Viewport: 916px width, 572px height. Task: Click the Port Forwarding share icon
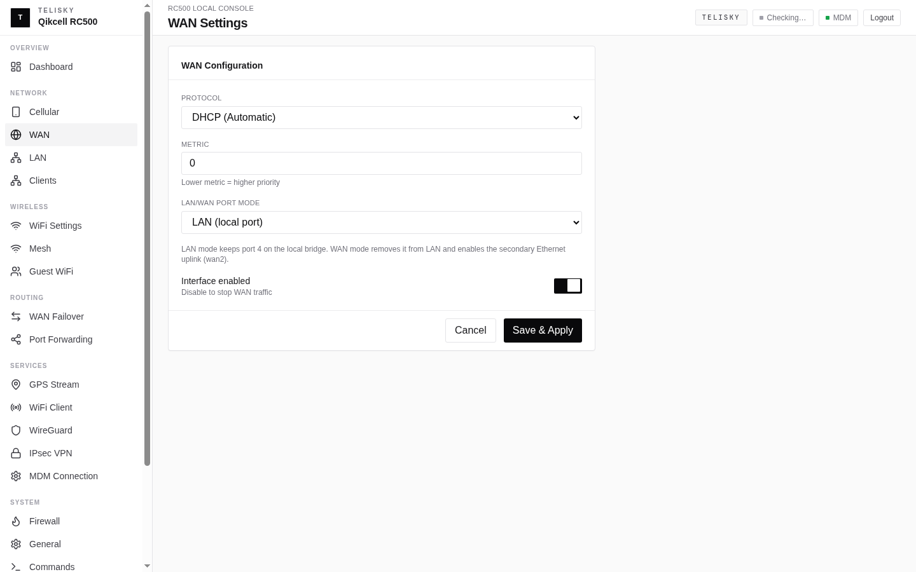pyautogui.click(x=16, y=339)
